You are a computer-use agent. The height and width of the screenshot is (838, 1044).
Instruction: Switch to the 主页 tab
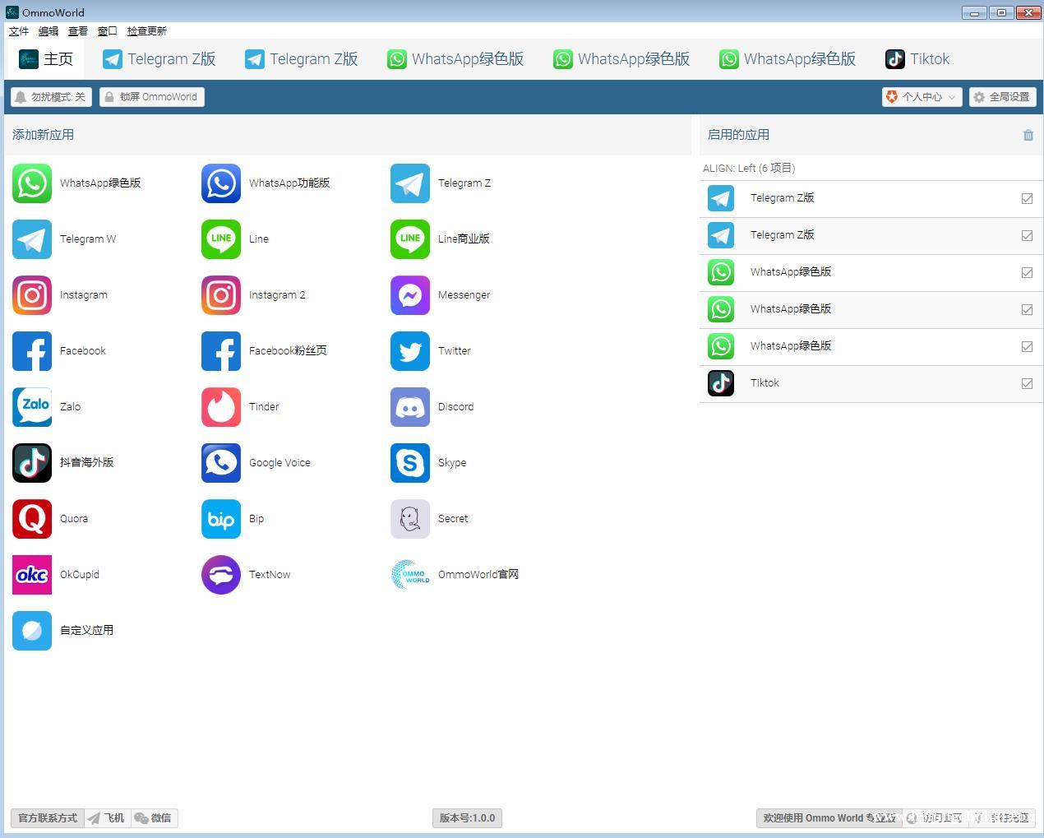click(x=46, y=59)
